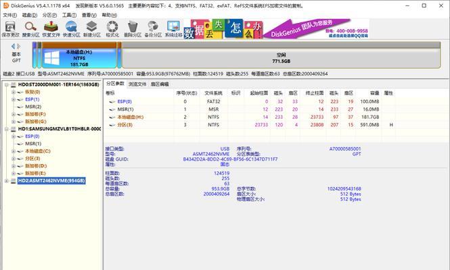The width and height of the screenshot is (450, 270).
Task: Switch to the 扇区编辑 tab
Action: click(160, 84)
